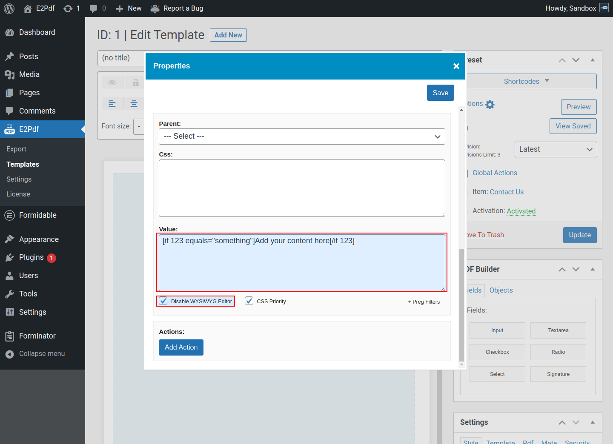Image resolution: width=613 pixels, height=444 pixels.
Task: Open Templates in the E2Pdf submenu
Action: tap(23, 164)
